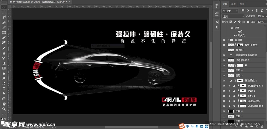Click the 不透明度 opacity value field

point(261,16)
